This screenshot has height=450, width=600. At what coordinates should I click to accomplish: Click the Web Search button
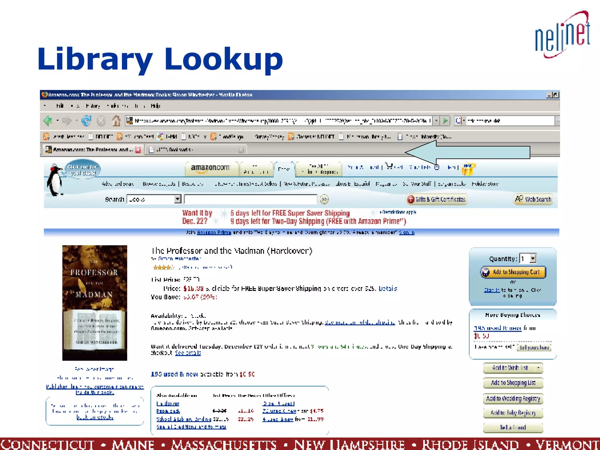533,199
